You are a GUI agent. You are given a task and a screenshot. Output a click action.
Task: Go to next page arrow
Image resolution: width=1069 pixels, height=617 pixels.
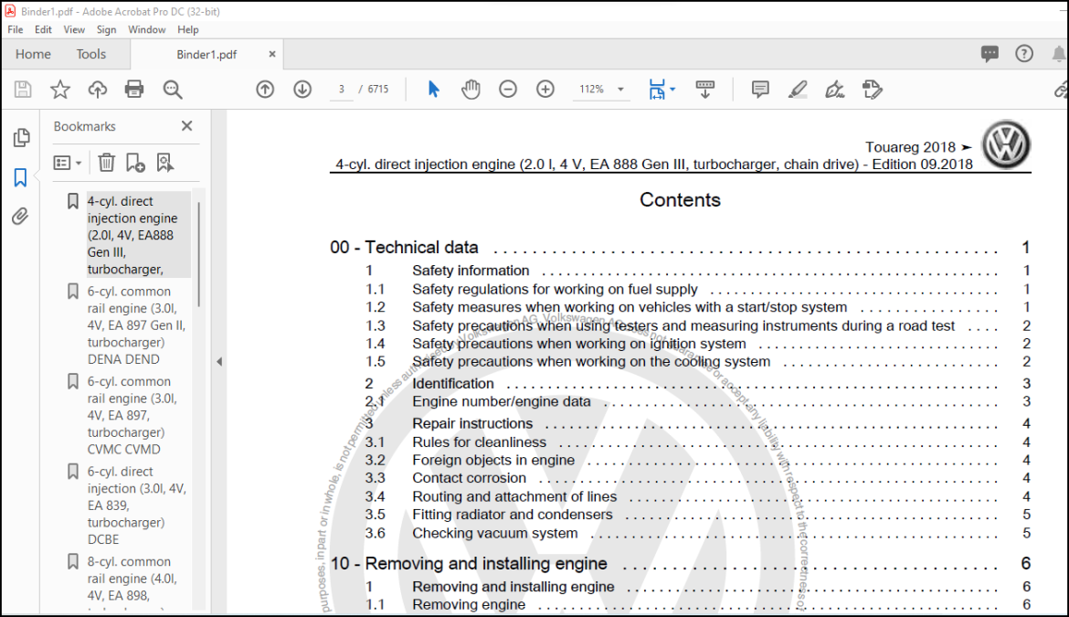coord(302,90)
